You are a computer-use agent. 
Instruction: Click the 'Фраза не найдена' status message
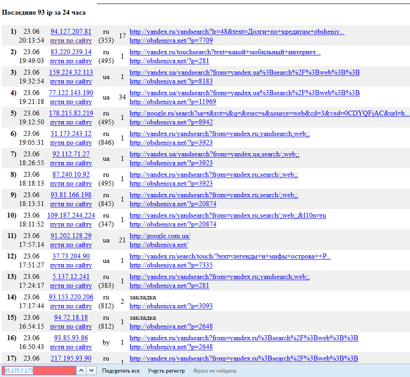pos(215,371)
